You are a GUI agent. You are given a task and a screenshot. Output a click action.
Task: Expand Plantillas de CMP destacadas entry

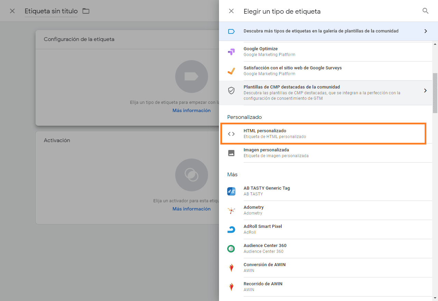click(425, 90)
